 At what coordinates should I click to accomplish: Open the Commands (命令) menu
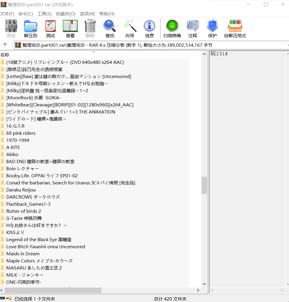[x=26, y=14]
